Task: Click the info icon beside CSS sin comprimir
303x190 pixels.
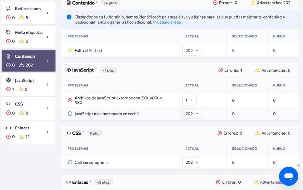Action: (x=70, y=162)
